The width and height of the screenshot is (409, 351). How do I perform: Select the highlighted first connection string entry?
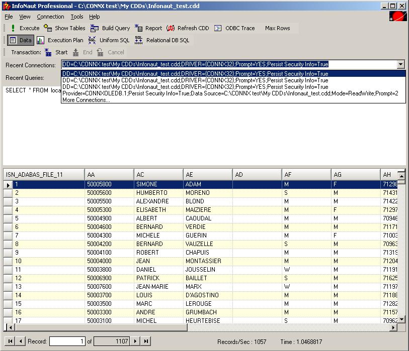233,74
